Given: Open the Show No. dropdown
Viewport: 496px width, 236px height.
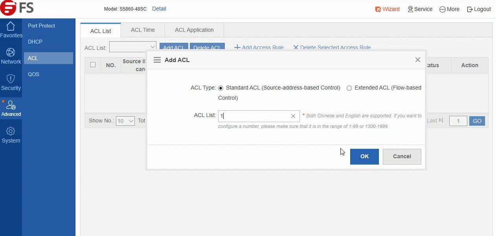Looking at the screenshot, I should pyautogui.click(x=125, y=121).
